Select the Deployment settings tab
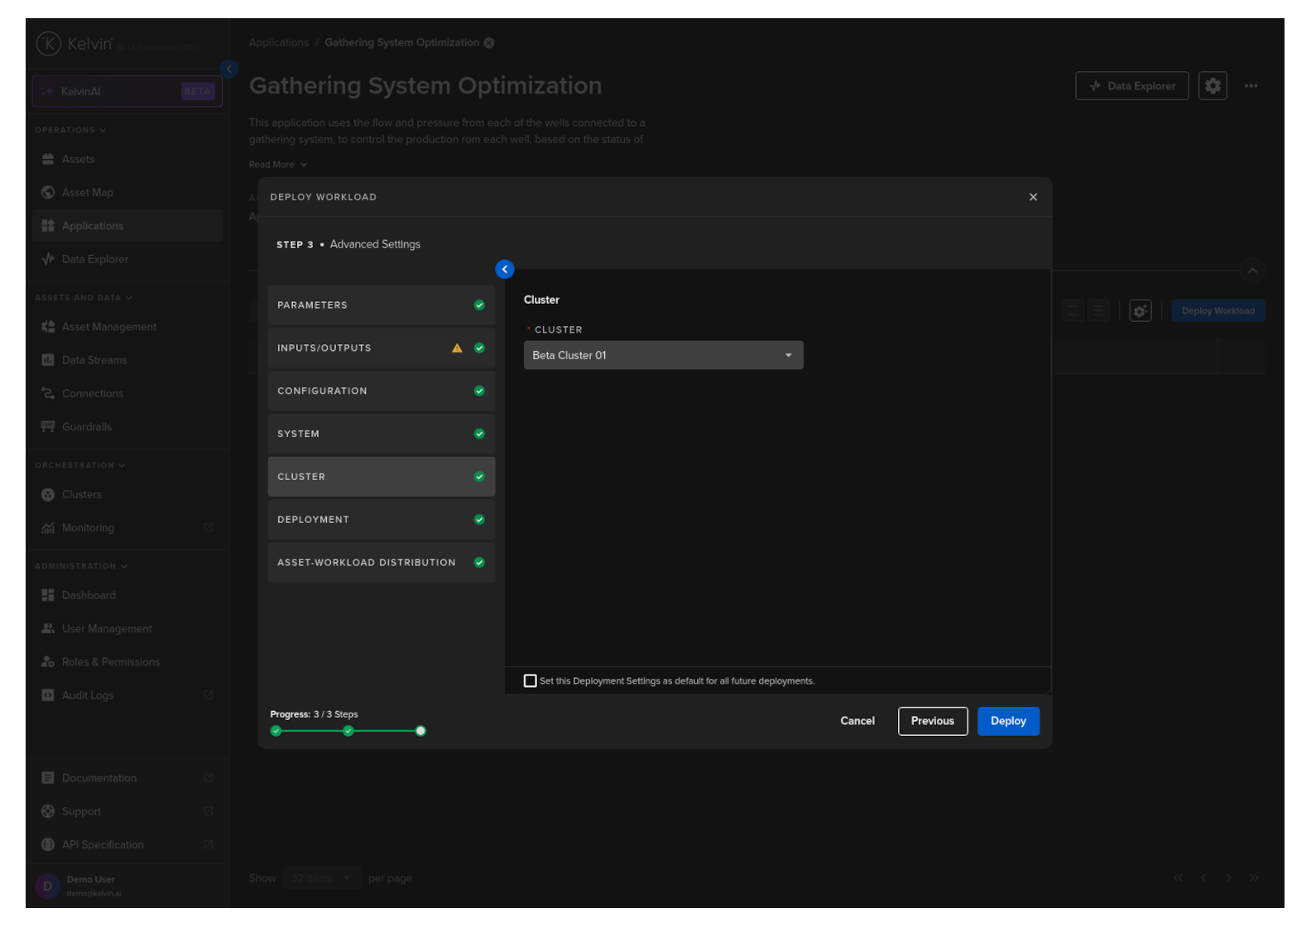The image size is (1311, 927). [381, 520]
